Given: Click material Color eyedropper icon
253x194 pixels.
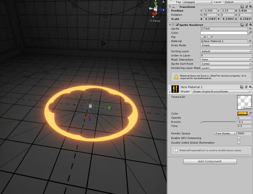Looking at the screenshot, I should point(250,114).
